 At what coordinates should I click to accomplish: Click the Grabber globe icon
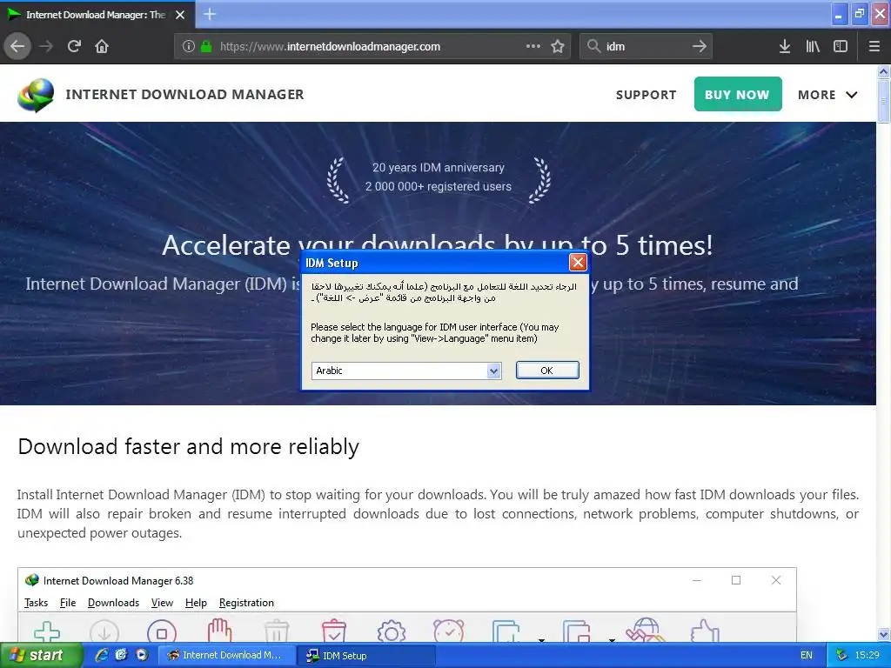pyautogui.click(x=646, y=631)
